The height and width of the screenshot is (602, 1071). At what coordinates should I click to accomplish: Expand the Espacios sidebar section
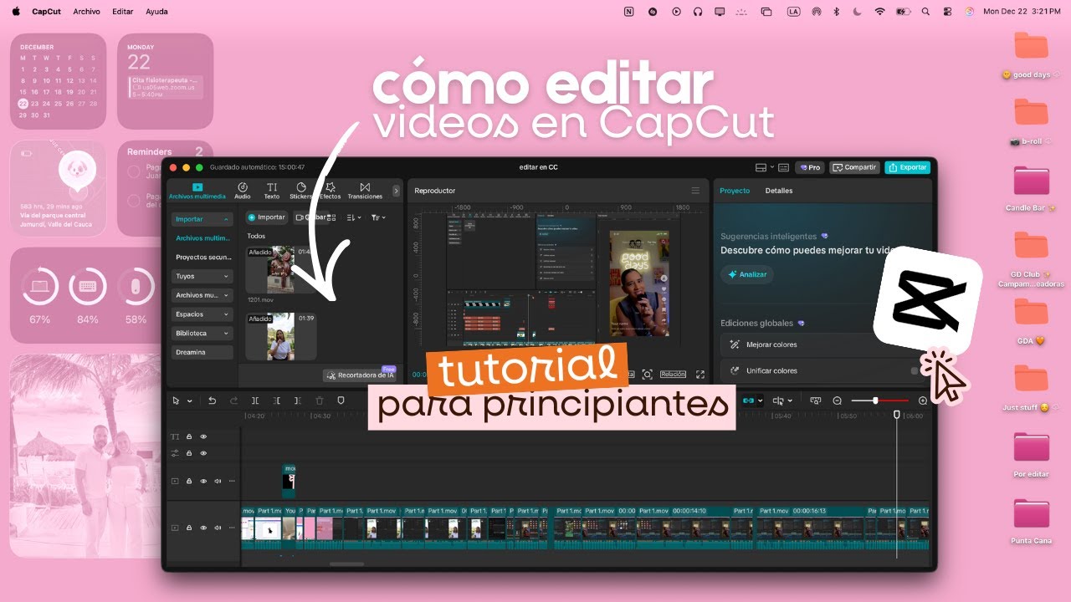[202, 314]
